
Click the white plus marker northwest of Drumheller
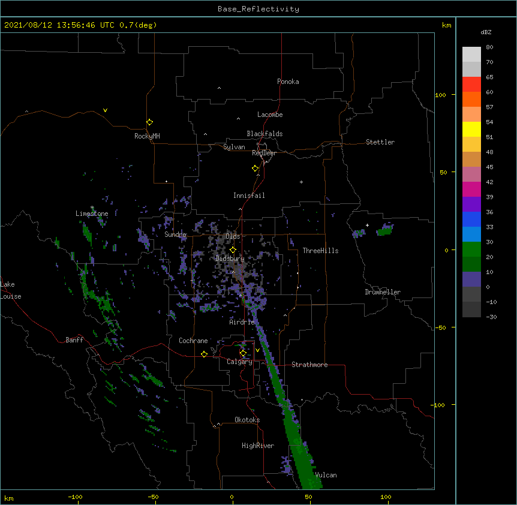[x=367, y=225]
